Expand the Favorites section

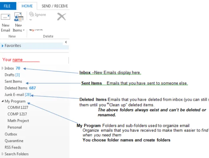click(3, 46)
